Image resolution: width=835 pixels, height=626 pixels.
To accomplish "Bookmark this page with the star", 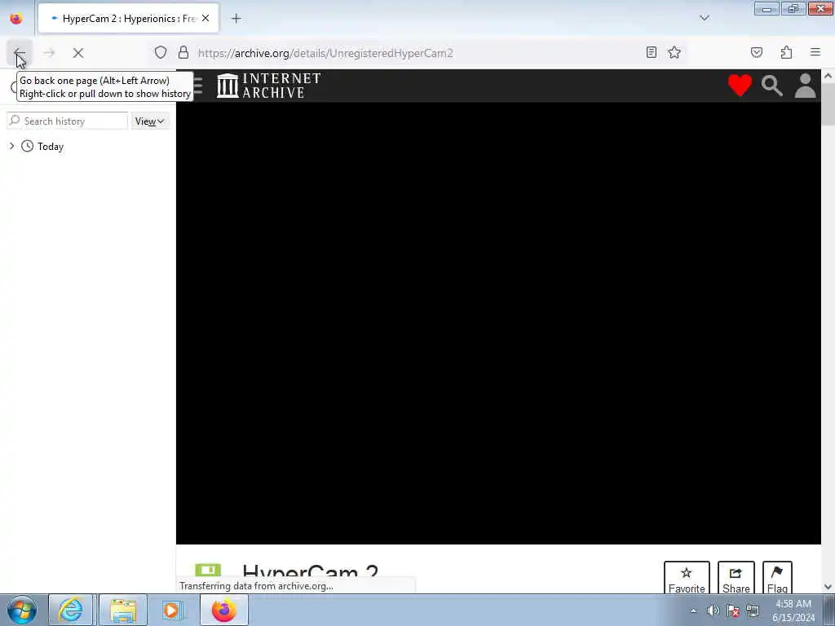I will click(x=674, y=52).
